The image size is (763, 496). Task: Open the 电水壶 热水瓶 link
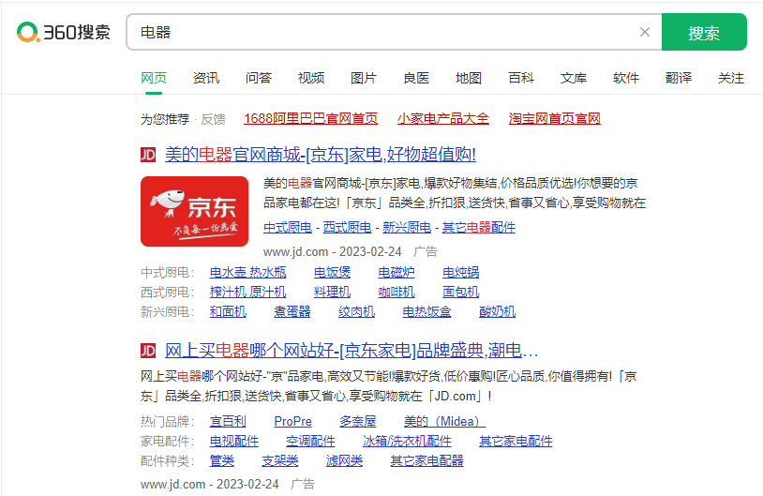click(247, 272)
